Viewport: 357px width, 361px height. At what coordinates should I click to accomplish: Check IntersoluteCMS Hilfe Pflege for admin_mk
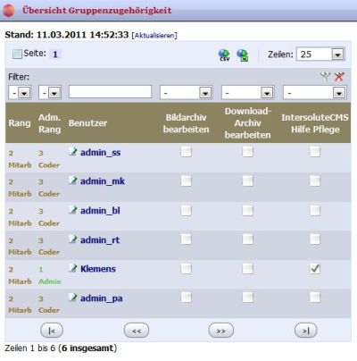(x=315, y=180)
